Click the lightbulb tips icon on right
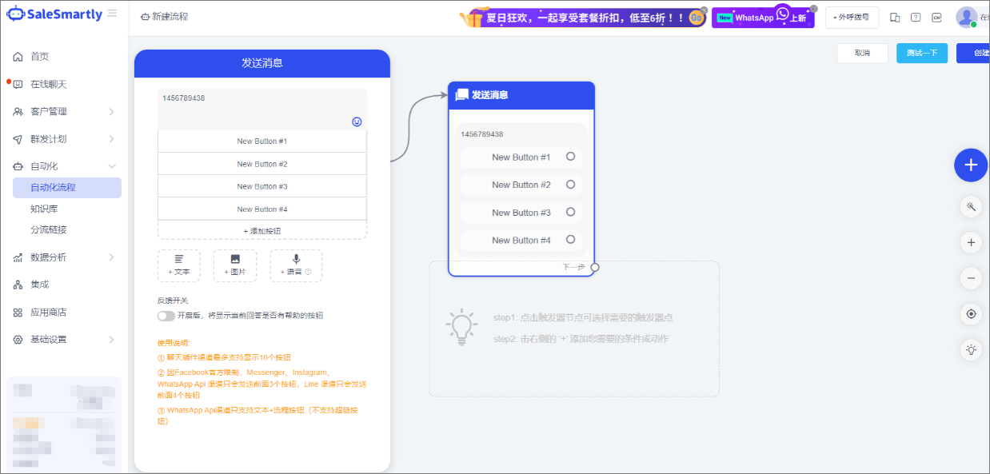Viewport: 990px width, 474px height. coord(971,349)
